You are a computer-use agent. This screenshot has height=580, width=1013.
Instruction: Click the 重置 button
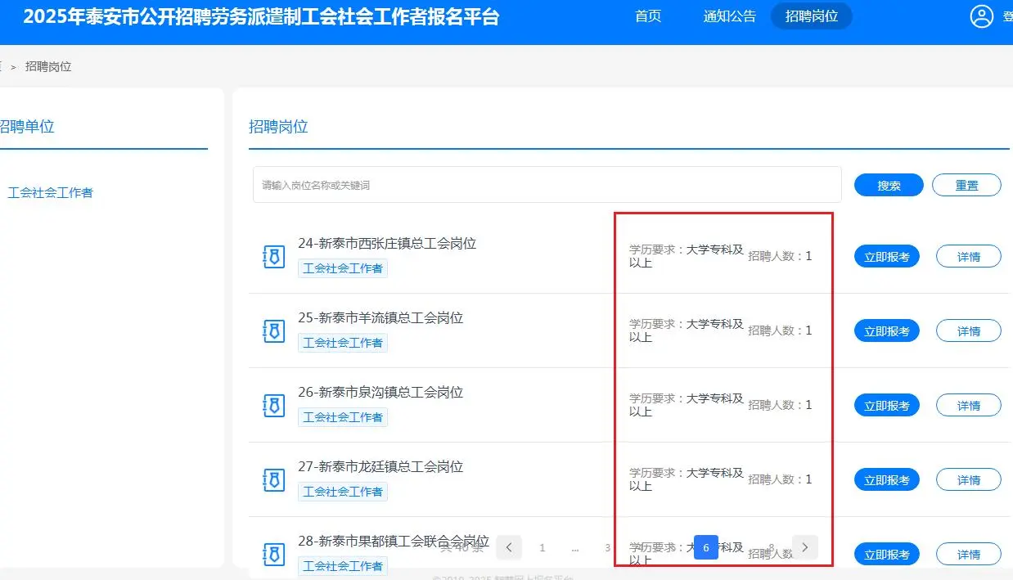[966, 185]
